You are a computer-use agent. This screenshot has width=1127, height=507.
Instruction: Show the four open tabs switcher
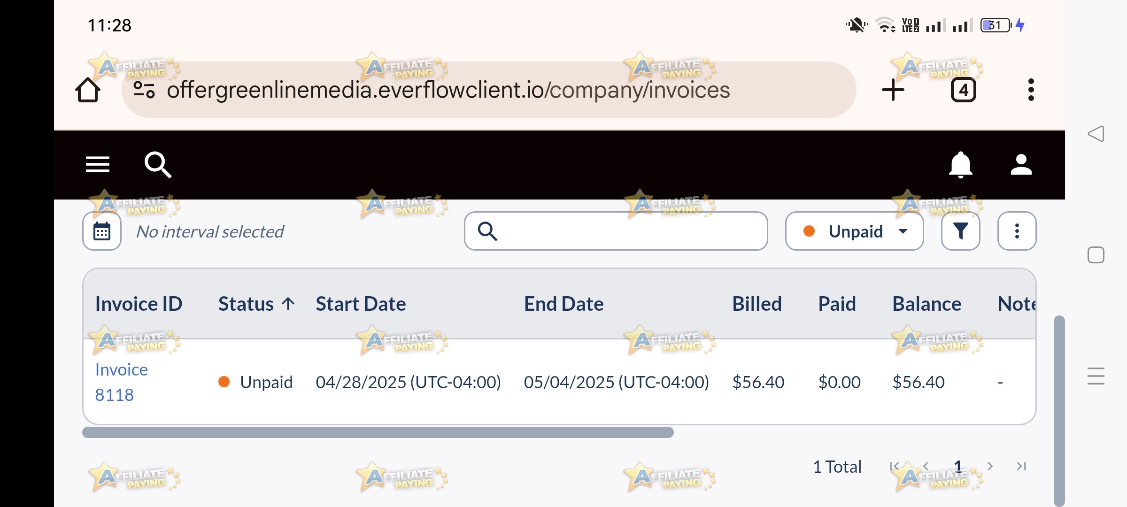tap(963, 90)
